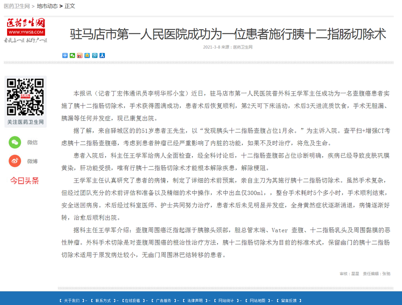Image resolution: width=402 pixels, height=305 pixels.
Task: Click the 来源：医药卫生网 source text
Action: coord(237,47)
